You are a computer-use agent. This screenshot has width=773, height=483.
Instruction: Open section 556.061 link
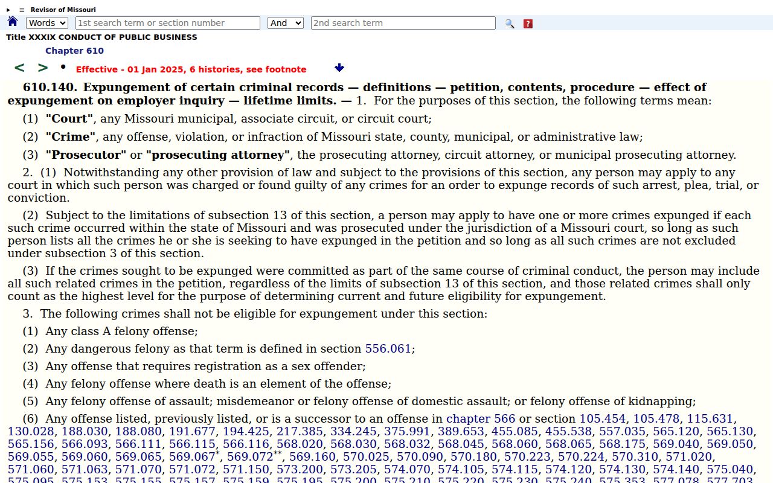tap(388, 348)
